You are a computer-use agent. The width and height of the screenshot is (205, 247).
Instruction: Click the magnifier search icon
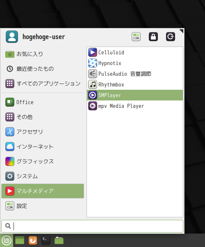(x=8, y=226)
